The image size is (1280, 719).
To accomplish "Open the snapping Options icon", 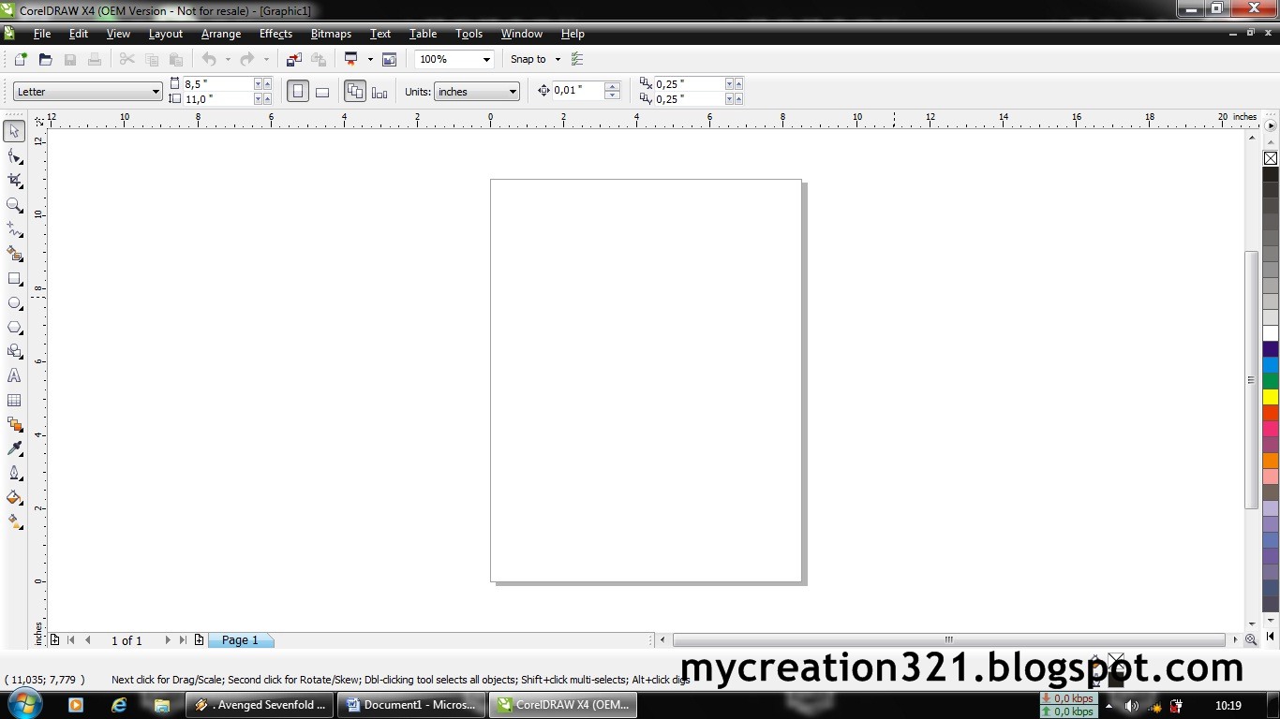I will coord(577,59).
